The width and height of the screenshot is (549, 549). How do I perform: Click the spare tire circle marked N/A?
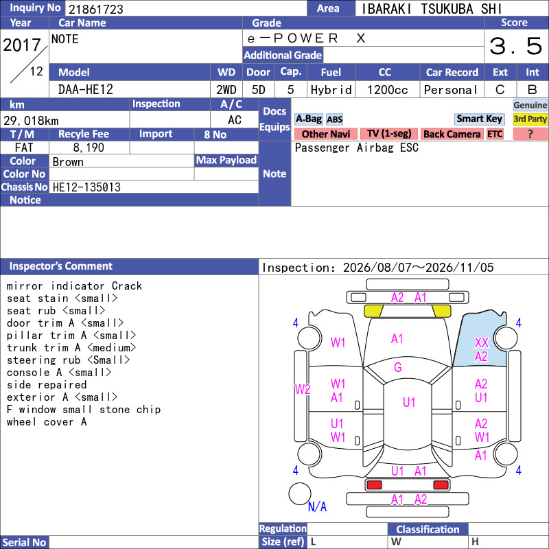[x=300, y=493]
